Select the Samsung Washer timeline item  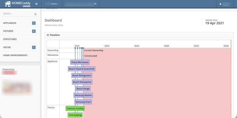[x=83, y=95]
